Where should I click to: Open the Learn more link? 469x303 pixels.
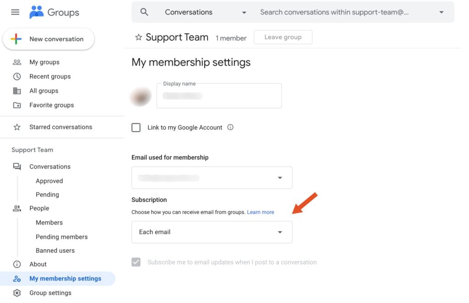pyautogui.click(x=260, y=212)
